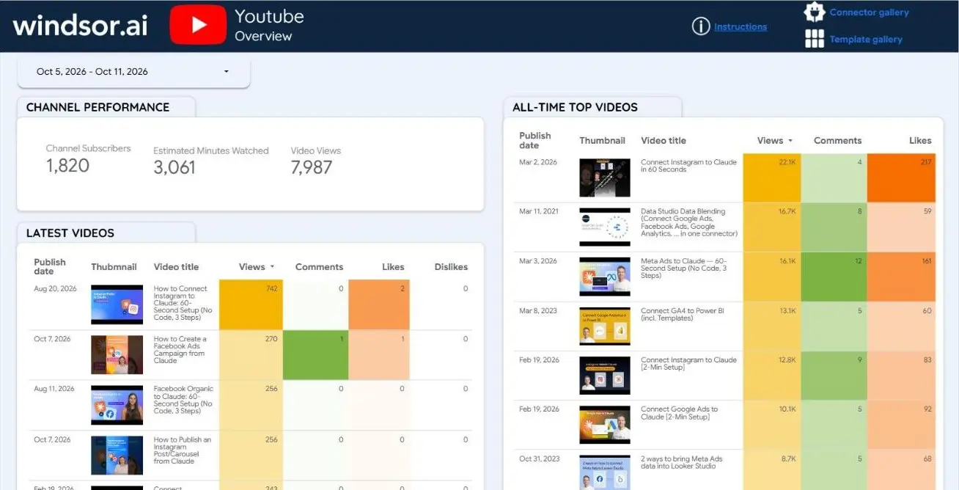Click the 161 likes cell
The width and height of the screenshot is (959, 490).
pyautogui.click(x=901, y=277)
